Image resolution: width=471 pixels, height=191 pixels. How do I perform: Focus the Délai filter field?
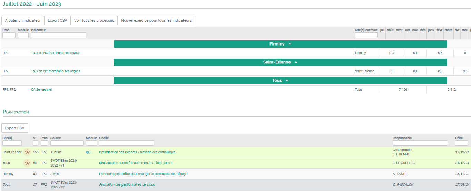(x=462, y=143)
